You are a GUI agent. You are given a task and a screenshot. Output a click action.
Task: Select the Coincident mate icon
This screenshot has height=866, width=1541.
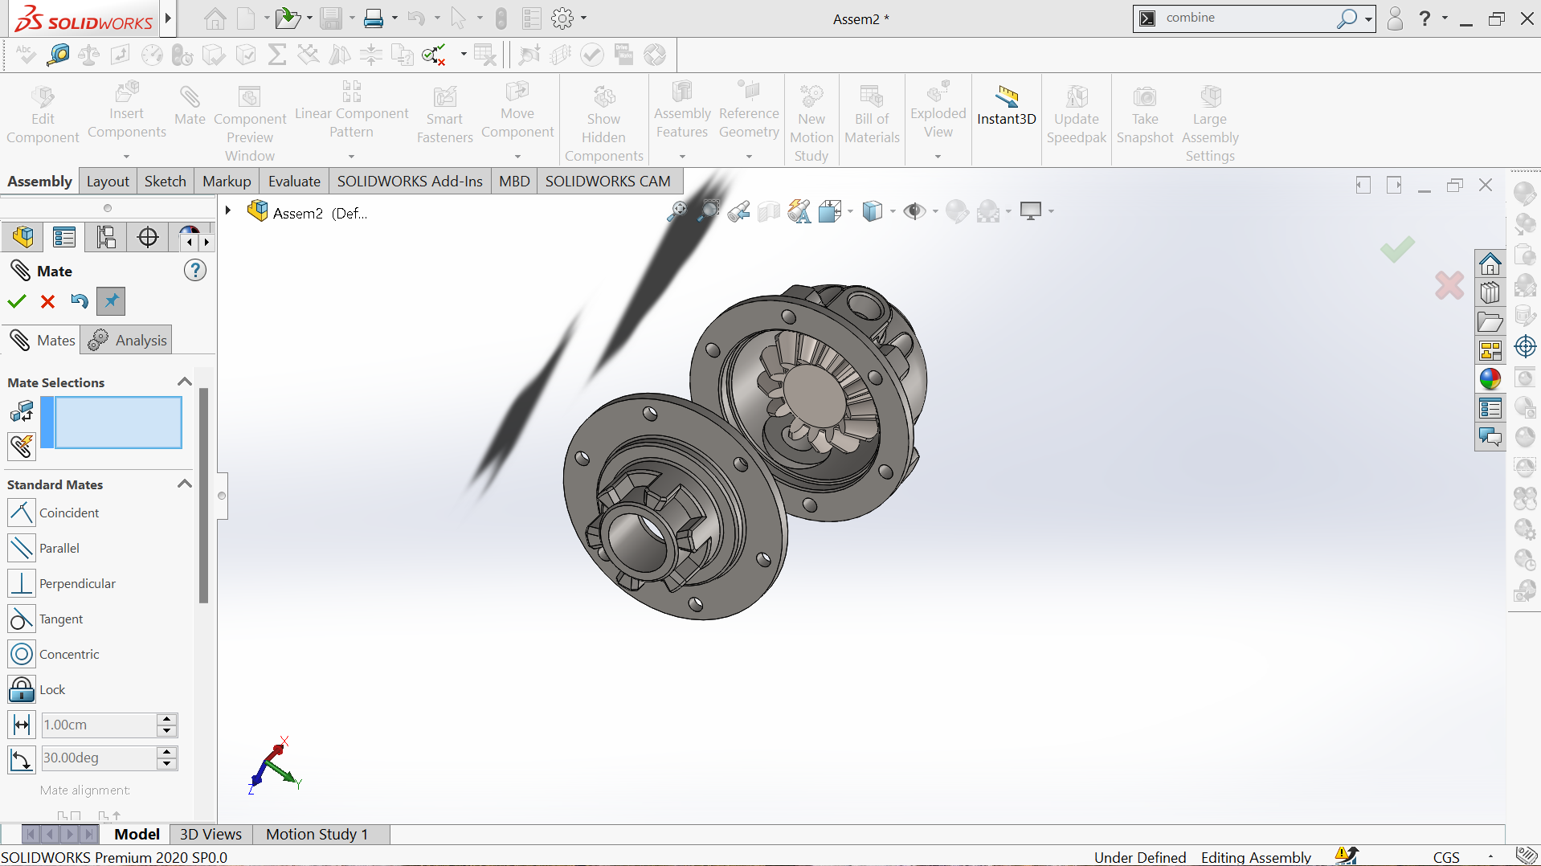point(22,513)
